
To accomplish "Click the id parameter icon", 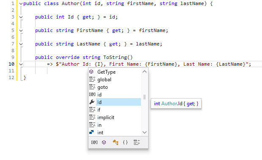I will tap(92, 94).
